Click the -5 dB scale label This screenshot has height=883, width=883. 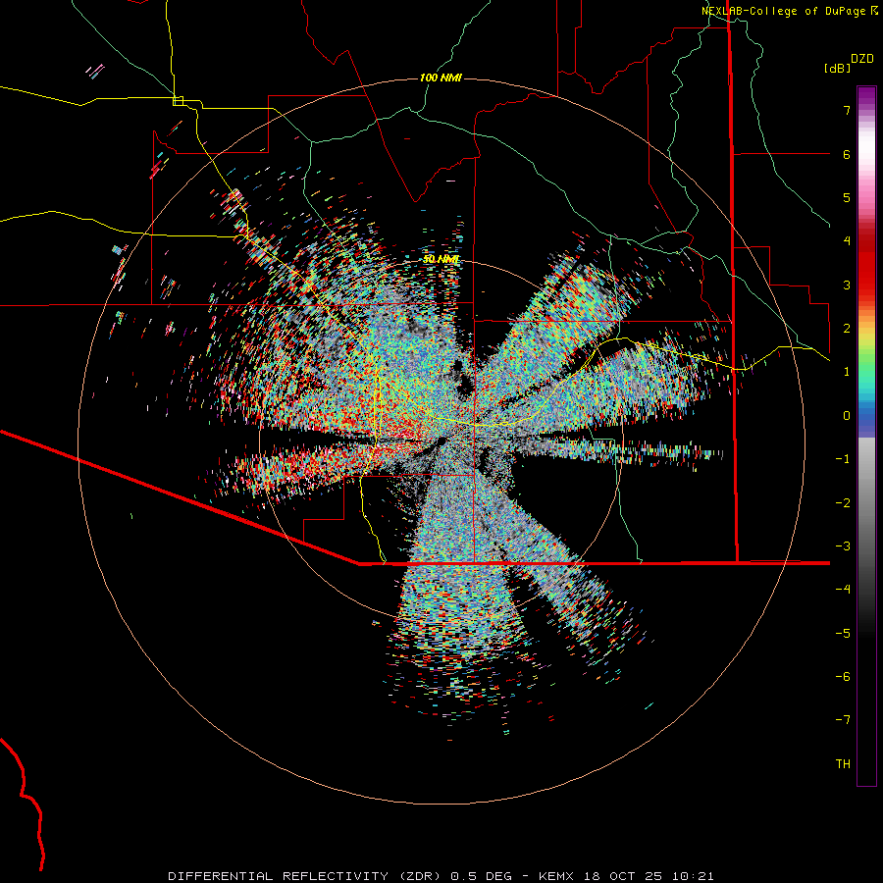(x=843, y=634)
